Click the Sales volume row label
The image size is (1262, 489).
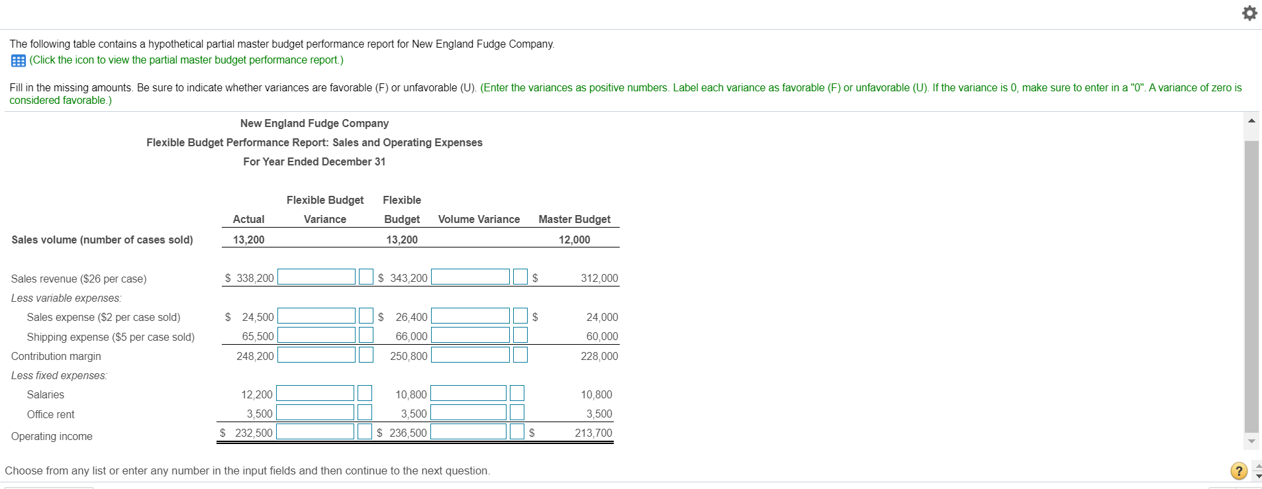102,240
